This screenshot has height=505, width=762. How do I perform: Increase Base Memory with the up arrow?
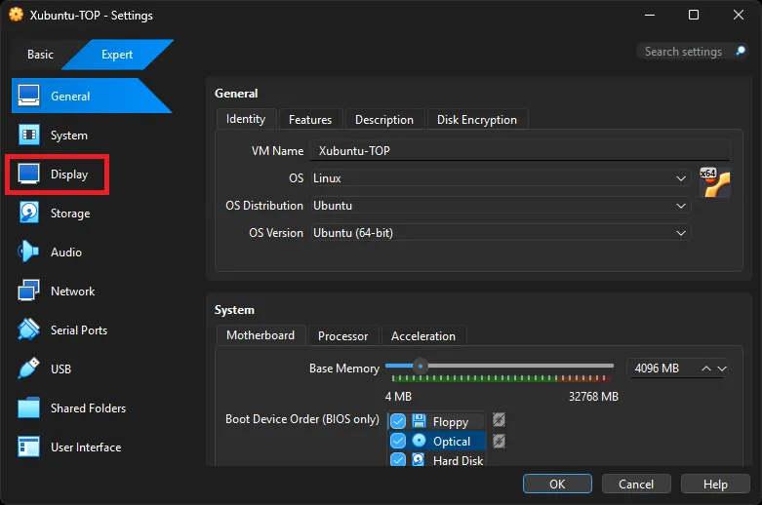[706, 369]
